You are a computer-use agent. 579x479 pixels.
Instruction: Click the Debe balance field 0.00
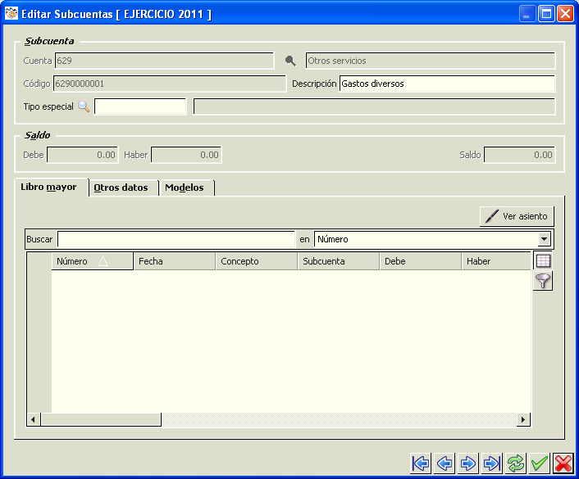83,155
